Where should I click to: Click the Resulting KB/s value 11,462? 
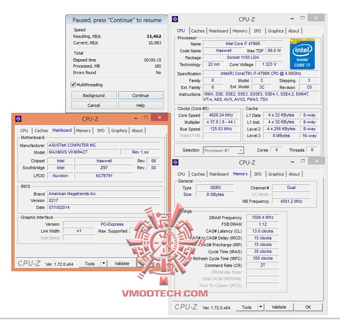click(154, 36)
